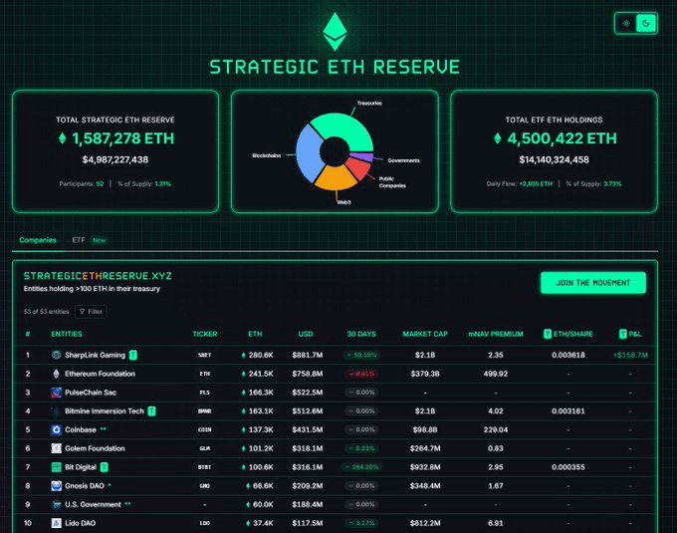Screen dimensions: 677x533
Task: Open the Golem Foundation entity link
Action: click(x=95, y=448)
